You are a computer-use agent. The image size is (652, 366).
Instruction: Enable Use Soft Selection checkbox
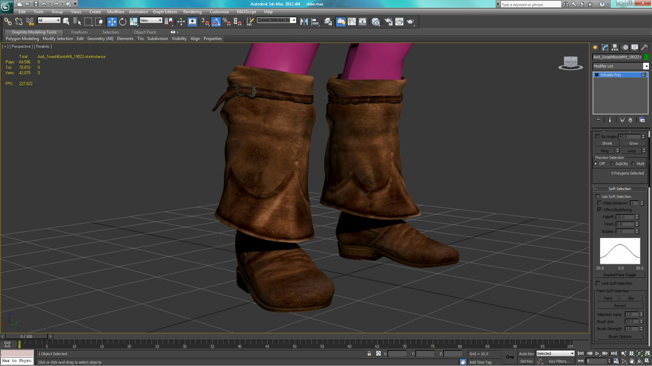(x=598, y=197)
